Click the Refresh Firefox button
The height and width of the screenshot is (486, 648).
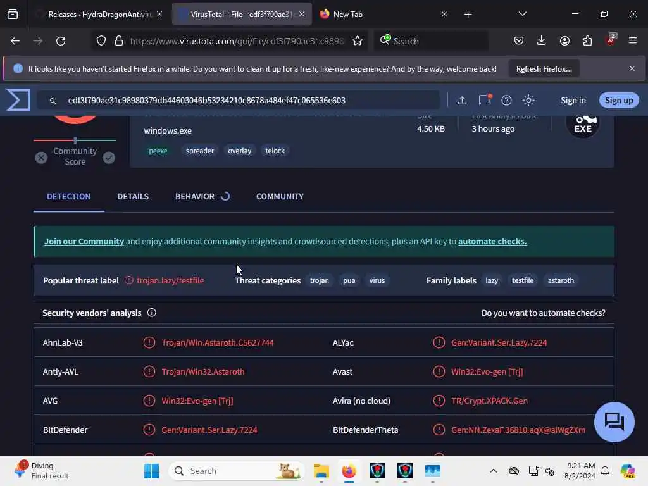point(544,68)
